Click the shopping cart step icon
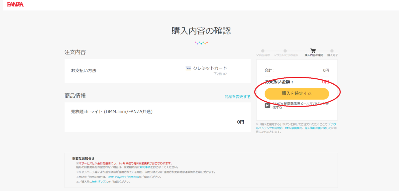The width and height of the screenshot is (399, 191). pos(313,50)
